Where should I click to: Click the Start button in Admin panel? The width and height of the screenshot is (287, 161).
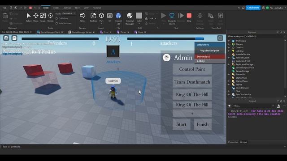coord(181,124)
